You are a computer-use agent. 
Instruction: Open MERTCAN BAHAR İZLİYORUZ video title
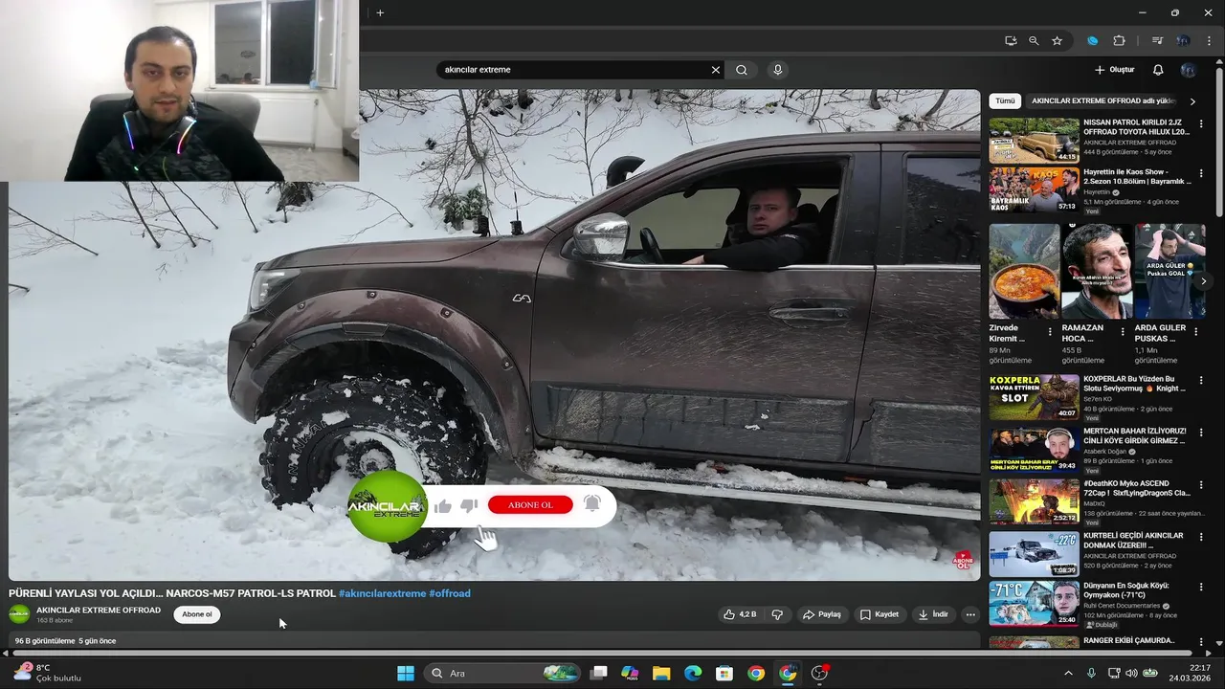(x=1135, y=435)
